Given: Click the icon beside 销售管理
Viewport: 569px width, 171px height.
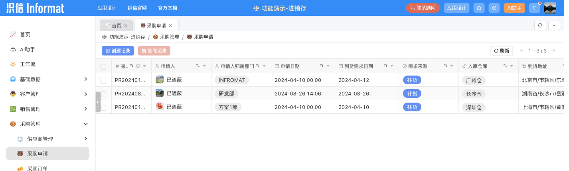Looking at the screenshot, I should pyautogui.click(x=13, y=109).
